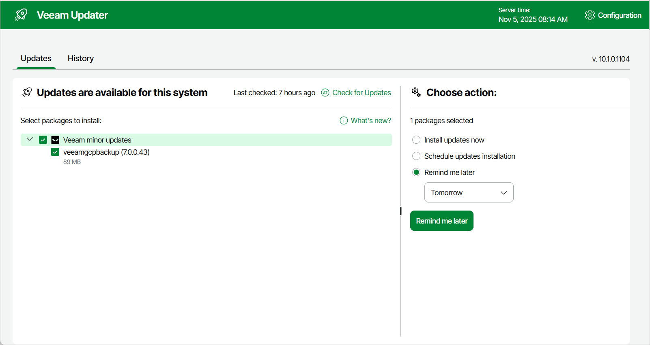Click the Last checked: 7 hours ago text
The image size is (650, 345).
(x=274, y=93)
